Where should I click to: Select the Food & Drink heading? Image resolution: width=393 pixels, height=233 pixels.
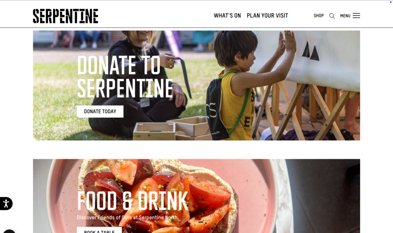[132, 201]
